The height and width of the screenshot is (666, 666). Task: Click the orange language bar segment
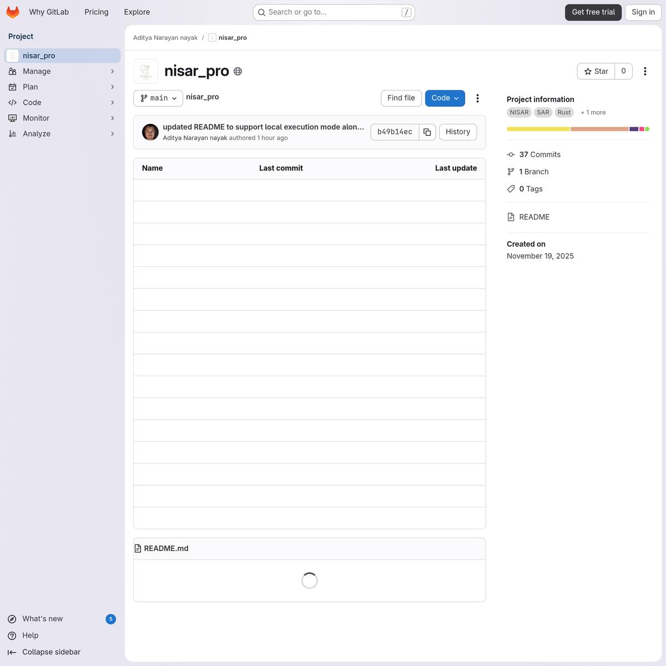tap(599, 129)
